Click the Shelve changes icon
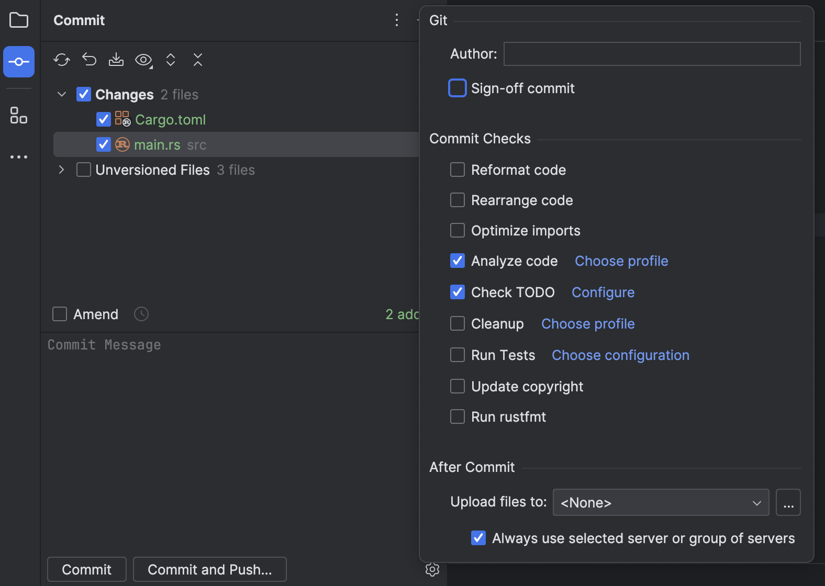 coord(116,60)
